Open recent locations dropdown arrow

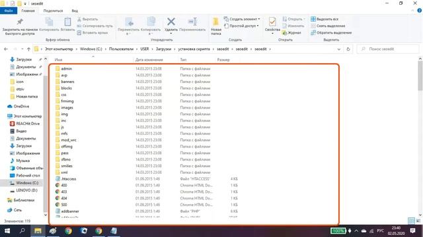tap(22, 49)
